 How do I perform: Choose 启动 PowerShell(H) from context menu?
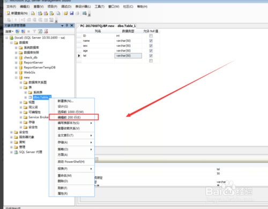click(x=72, y=162)
